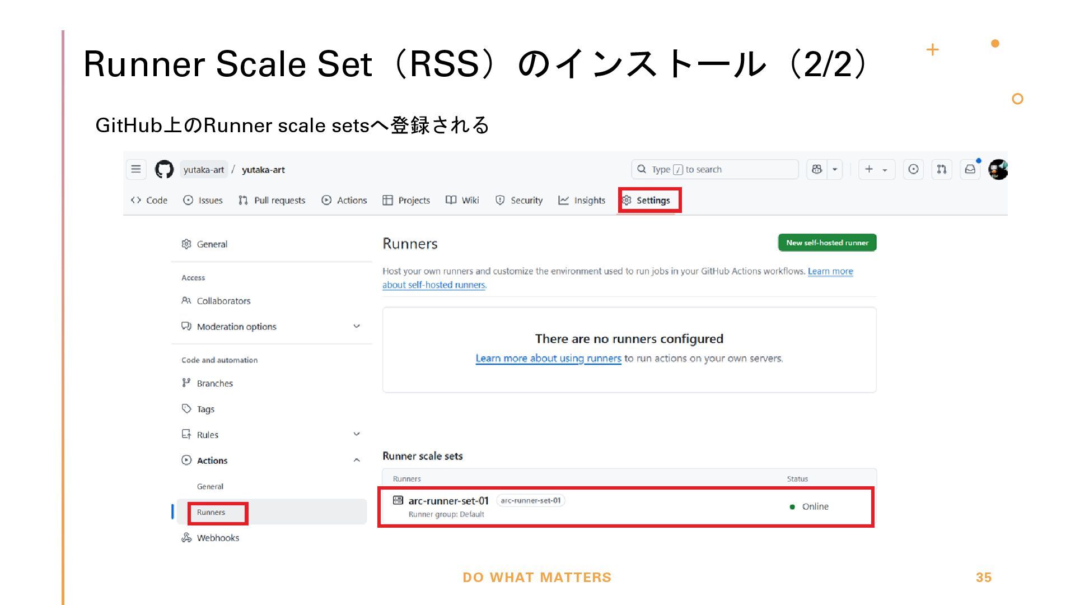Image resolution: width=1075 pixels, height=605 pixels.
Task: Open the user avatar menu
Action: tap(998, 169)
